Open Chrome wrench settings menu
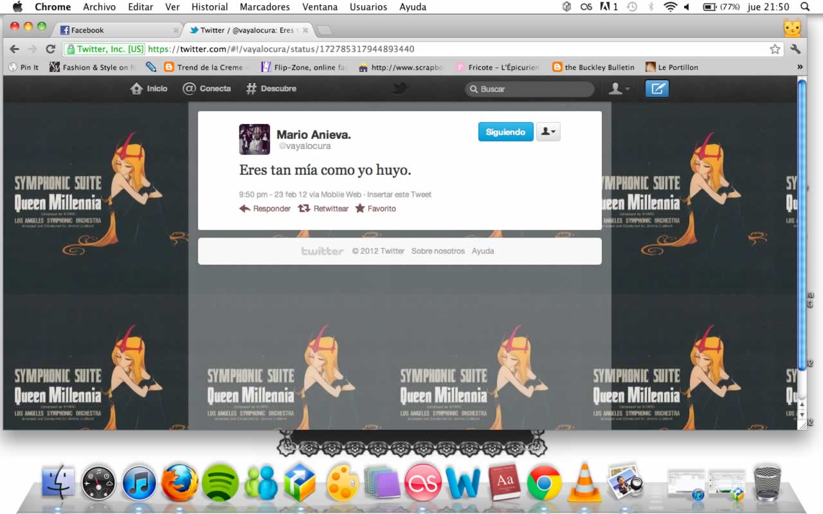 pyautogui.click(x=795, y=49)
